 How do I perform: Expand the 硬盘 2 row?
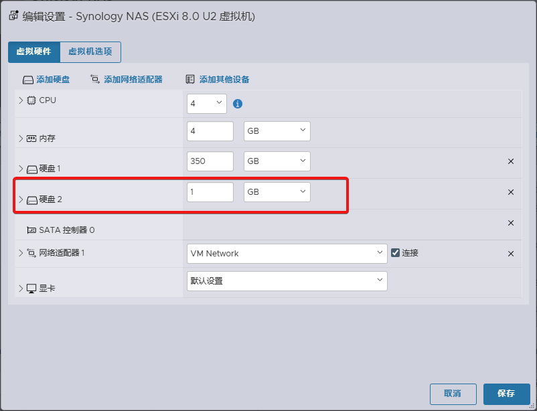coord(21,199)
